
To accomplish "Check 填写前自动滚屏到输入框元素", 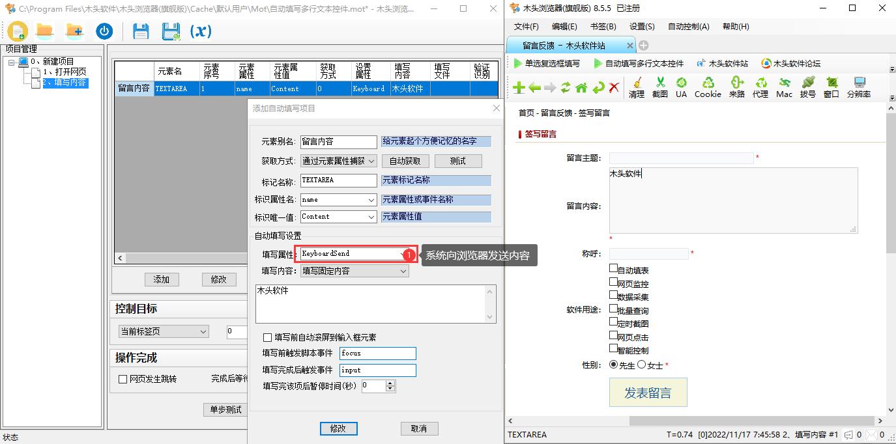I will pos(267,337).
